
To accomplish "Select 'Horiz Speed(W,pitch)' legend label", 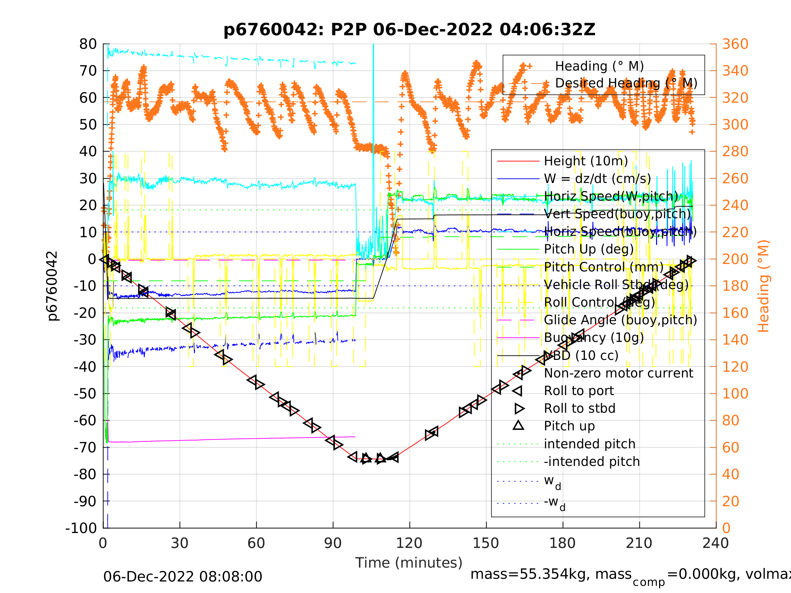I will click(611, 196).
